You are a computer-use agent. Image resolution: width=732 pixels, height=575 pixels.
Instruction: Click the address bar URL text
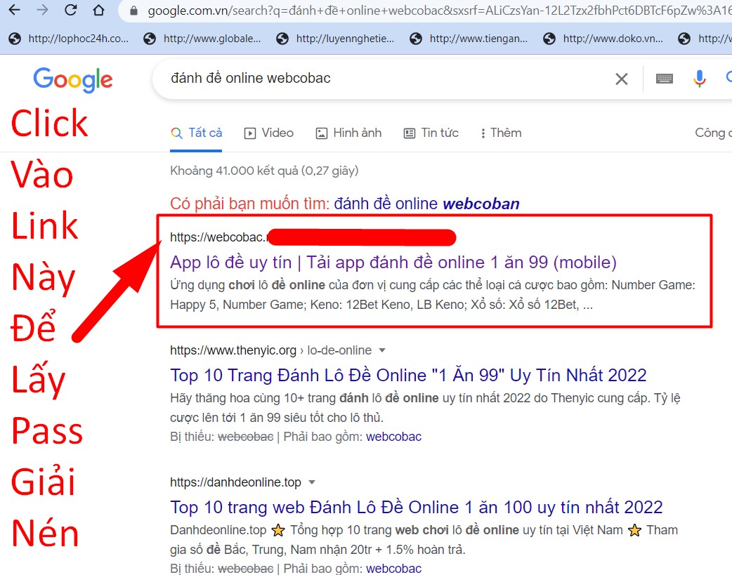click(x=439, y=11)
